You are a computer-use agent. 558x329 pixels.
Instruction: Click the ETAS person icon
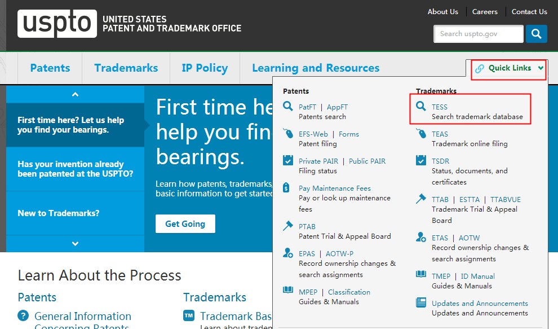pyautogui.click(x=421, y=236)
